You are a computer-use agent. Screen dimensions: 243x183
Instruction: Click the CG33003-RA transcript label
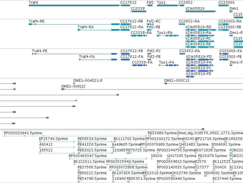[x=230, y=21]
